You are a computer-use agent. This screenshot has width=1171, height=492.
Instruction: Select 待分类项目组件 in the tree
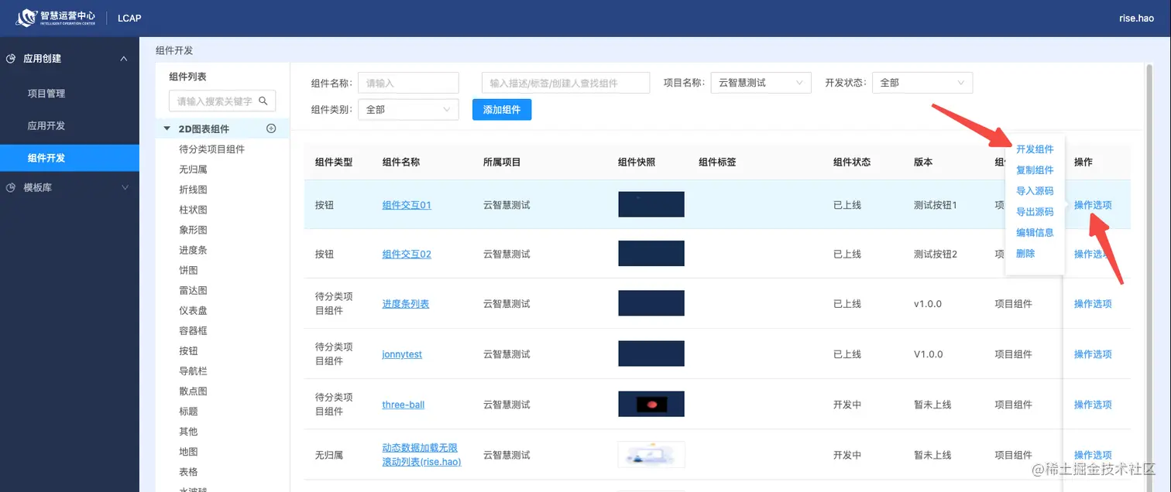pyautogui.click(x=211, y=149)
